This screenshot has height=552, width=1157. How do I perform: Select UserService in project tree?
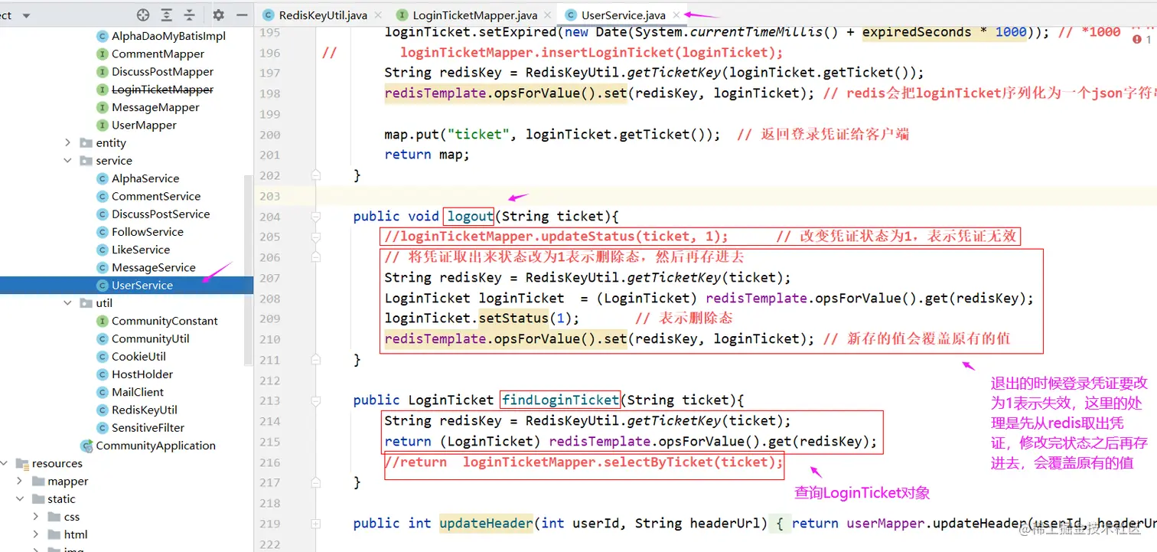[126, 285]
